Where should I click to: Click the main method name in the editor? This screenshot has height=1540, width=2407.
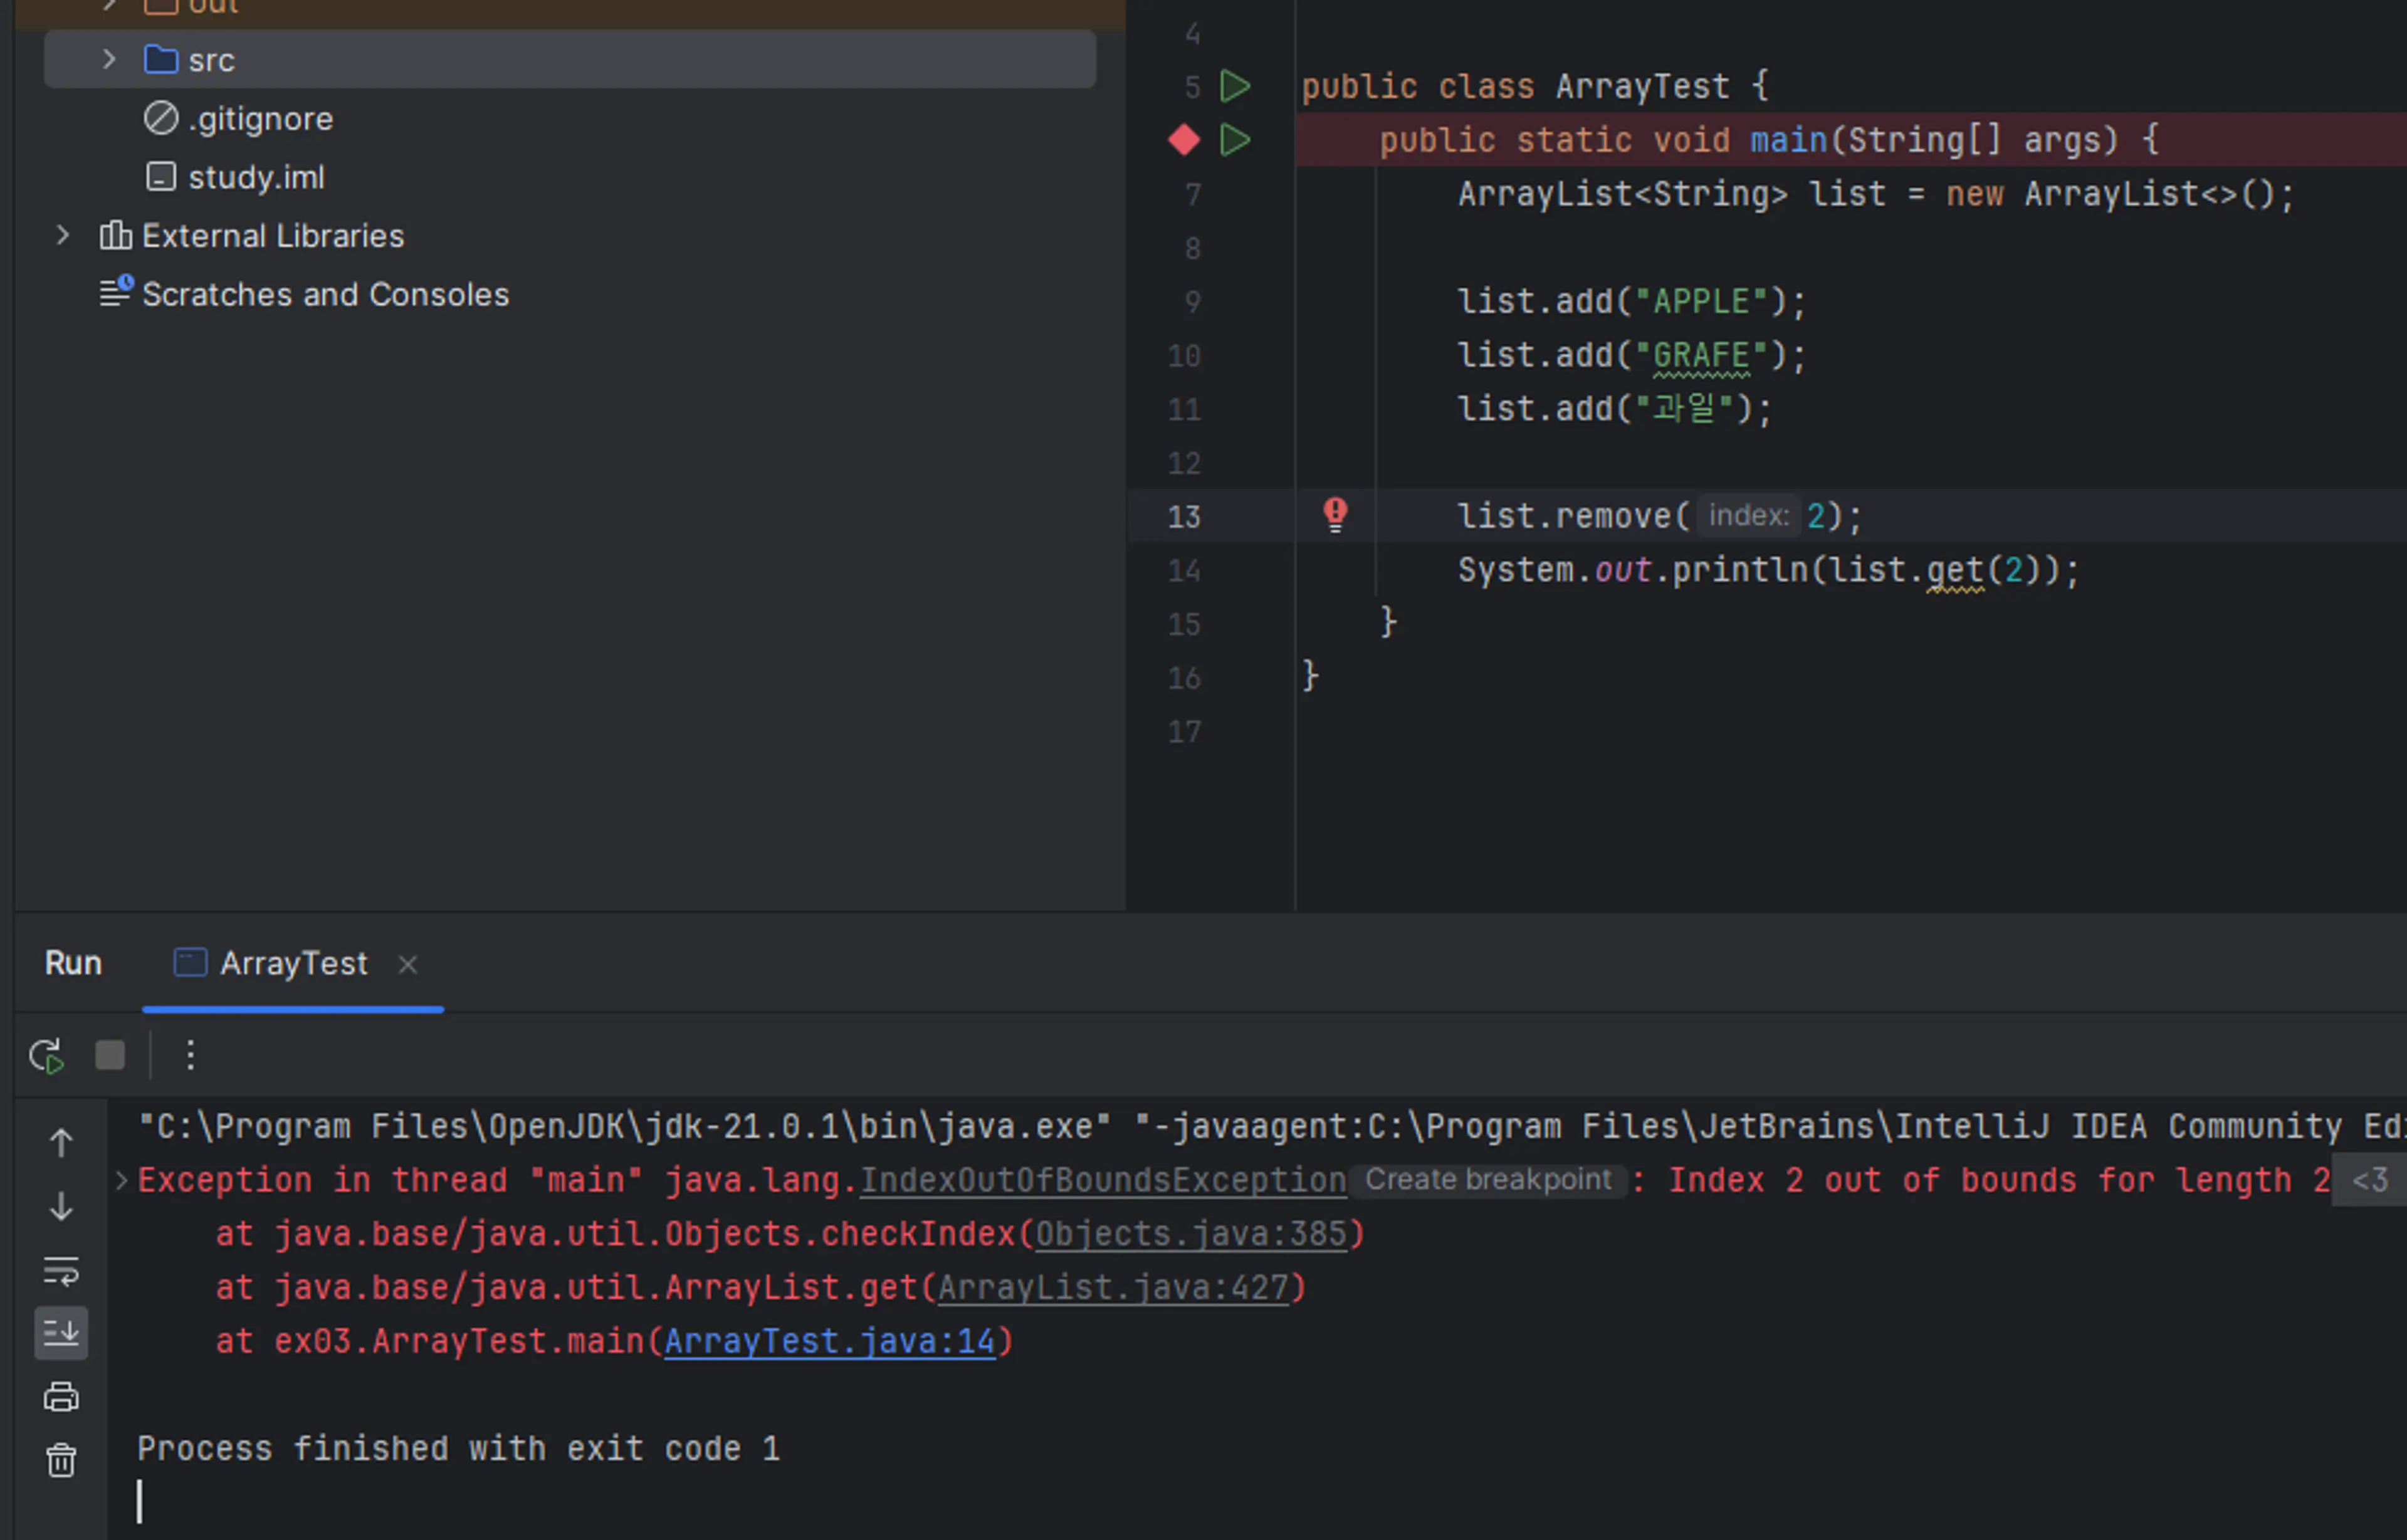click(x=1789, y=140)
